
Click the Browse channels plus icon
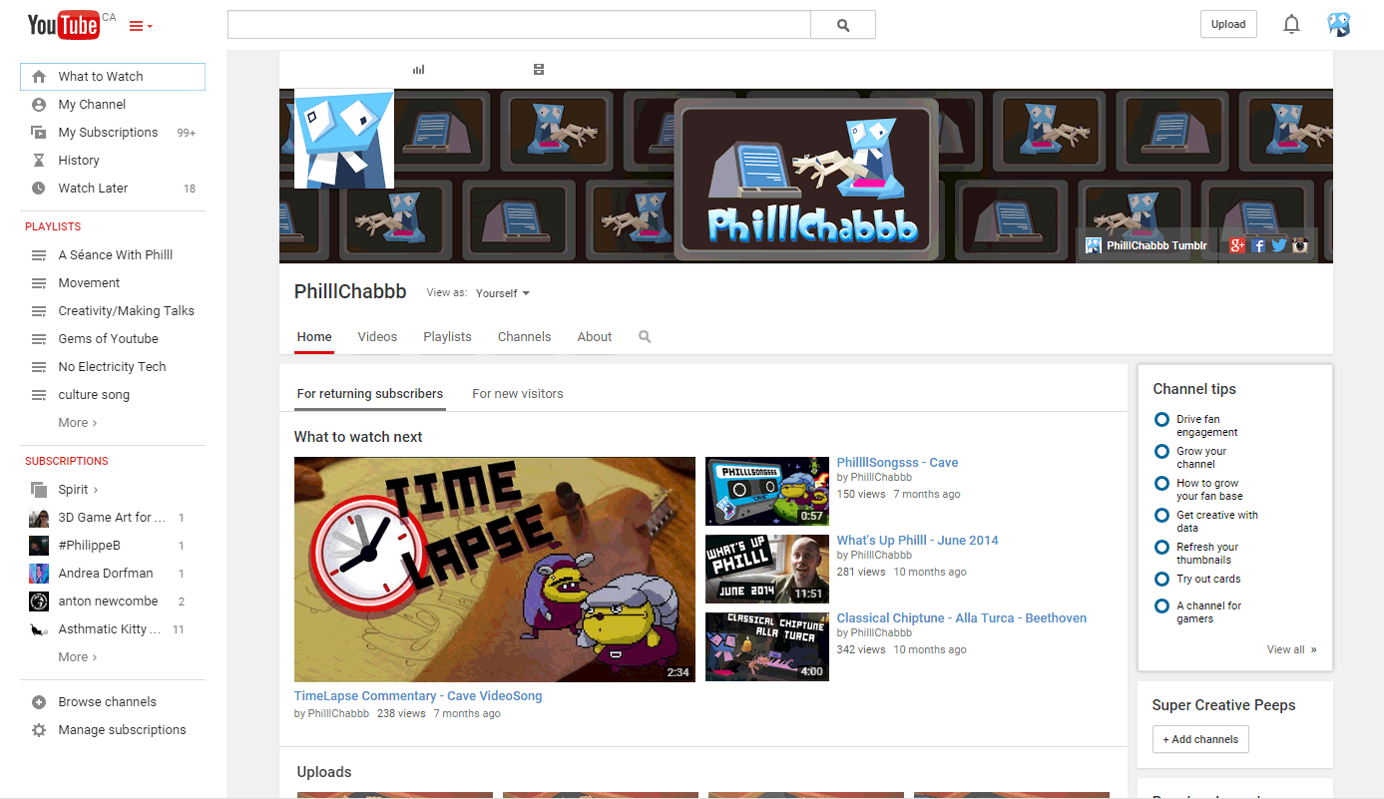(x=39, y=702)
